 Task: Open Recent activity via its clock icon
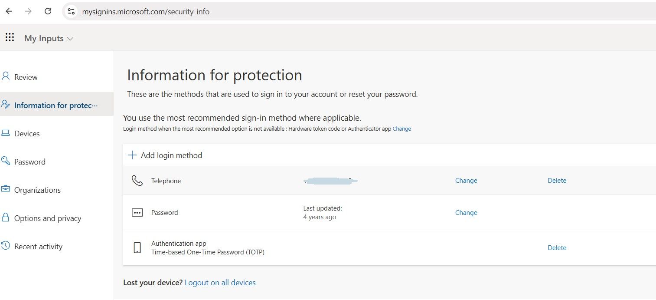[x=5, y=246]
